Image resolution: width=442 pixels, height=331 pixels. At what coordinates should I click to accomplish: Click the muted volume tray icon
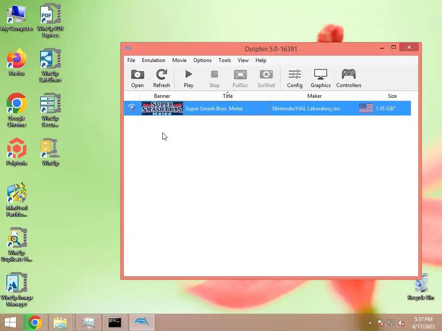click(x=401, y=323)
